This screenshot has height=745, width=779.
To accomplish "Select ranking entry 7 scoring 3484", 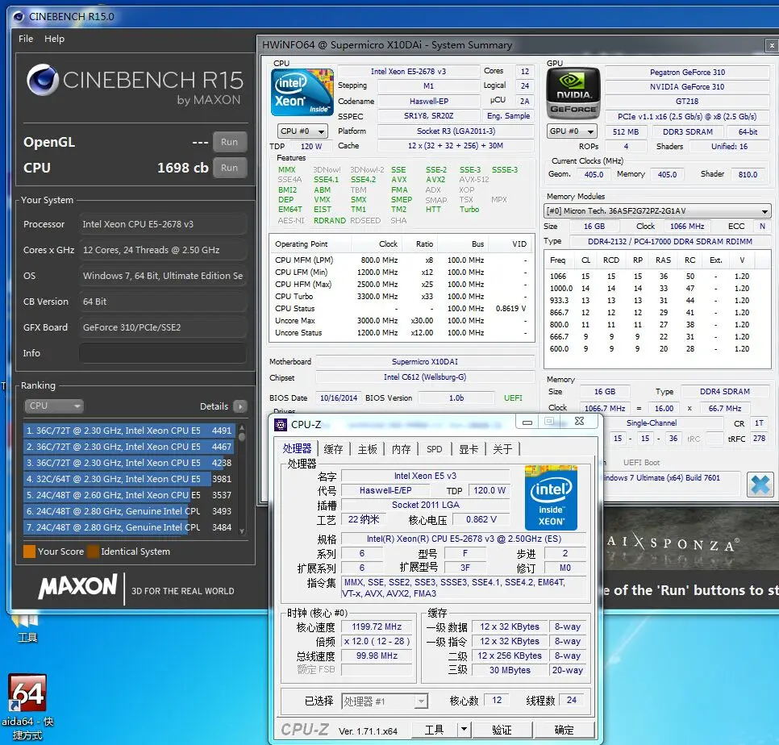I will click(x=128, y=527).
